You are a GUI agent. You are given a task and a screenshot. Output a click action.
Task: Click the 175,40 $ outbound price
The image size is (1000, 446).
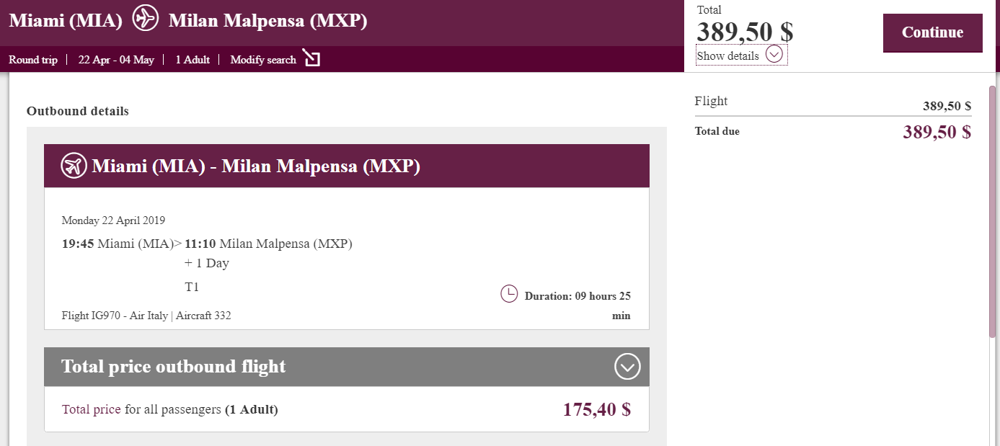click(596, 409)
